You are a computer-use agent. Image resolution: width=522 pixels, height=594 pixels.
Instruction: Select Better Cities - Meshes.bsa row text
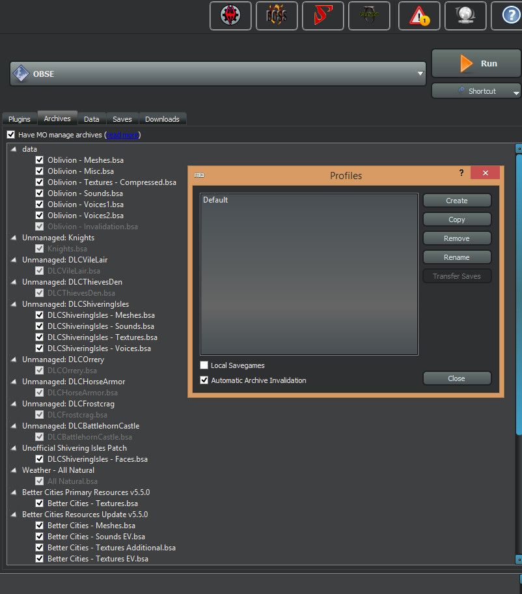point(91,526)
